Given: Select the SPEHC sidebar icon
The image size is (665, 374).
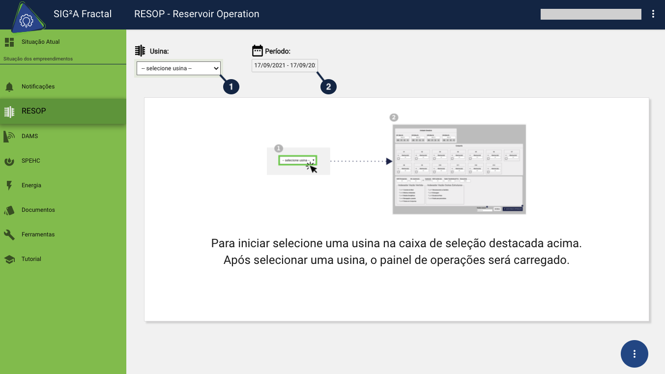Looking at the screenshot, I should click(9, 160).
